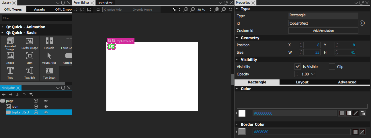Open the Navigator filter tree icon
The image size is (371, 138).
point(31,95)
